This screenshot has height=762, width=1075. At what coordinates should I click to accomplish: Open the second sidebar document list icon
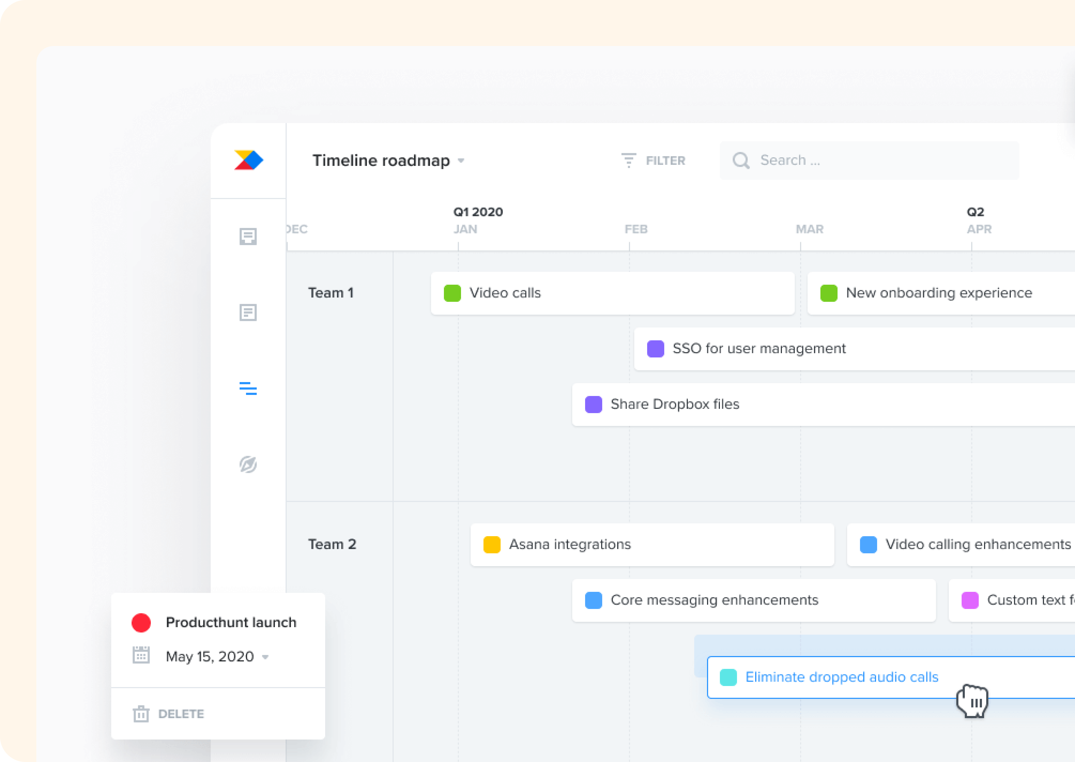(x=248, y=313)
